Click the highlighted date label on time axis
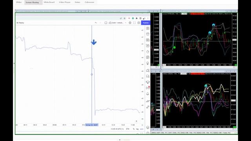The image size is (251, 141). pyautogui.click(x=92, y=125)
